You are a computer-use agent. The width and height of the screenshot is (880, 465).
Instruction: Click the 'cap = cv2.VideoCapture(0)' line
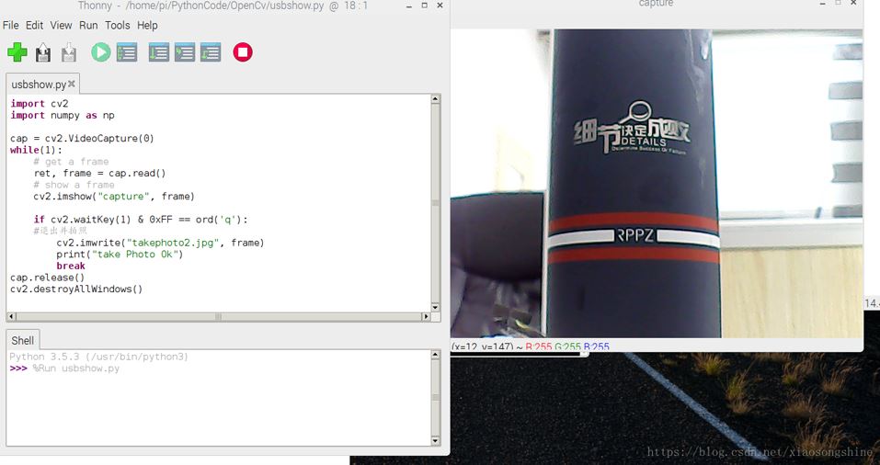coord(82,138)
